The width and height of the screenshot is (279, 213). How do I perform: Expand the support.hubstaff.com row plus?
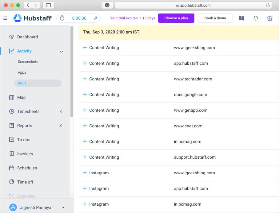coord(85,157)
